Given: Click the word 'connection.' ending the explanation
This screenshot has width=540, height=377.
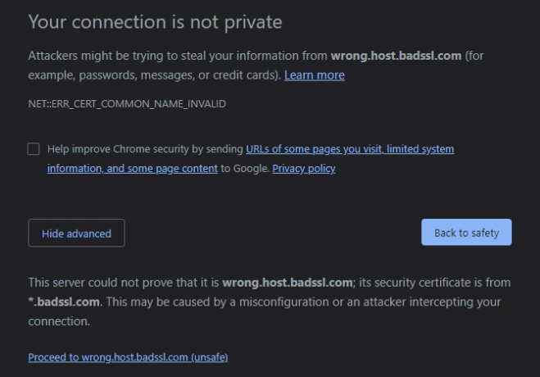Looking at the screenshot, I should coord(59,321).
